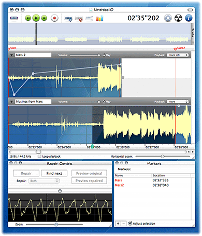Image resolution: width=202 pixels, height=236 pixels.
Task: Enable the Loop playback checkbox
Action: 39,157
